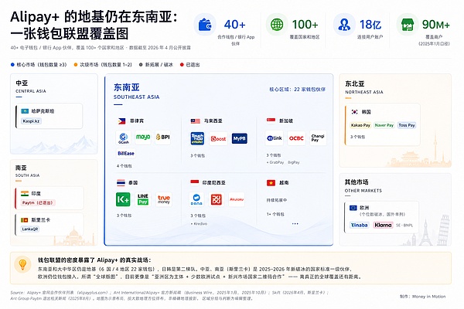Viewport: 464px width, 309px height.
Task: Click the SOUTH ASIA subtitle
Action: (x=27, y=175)
